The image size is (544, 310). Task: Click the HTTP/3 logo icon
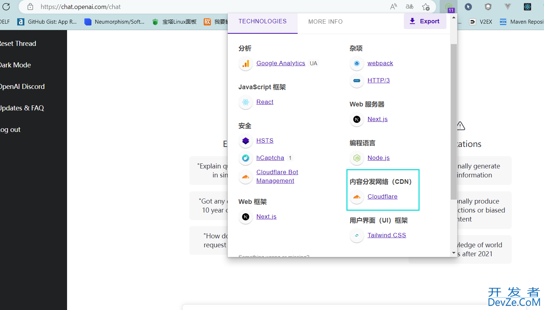click(x=357, y=81)
